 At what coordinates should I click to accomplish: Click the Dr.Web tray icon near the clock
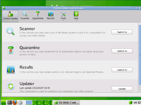[131, 103]
